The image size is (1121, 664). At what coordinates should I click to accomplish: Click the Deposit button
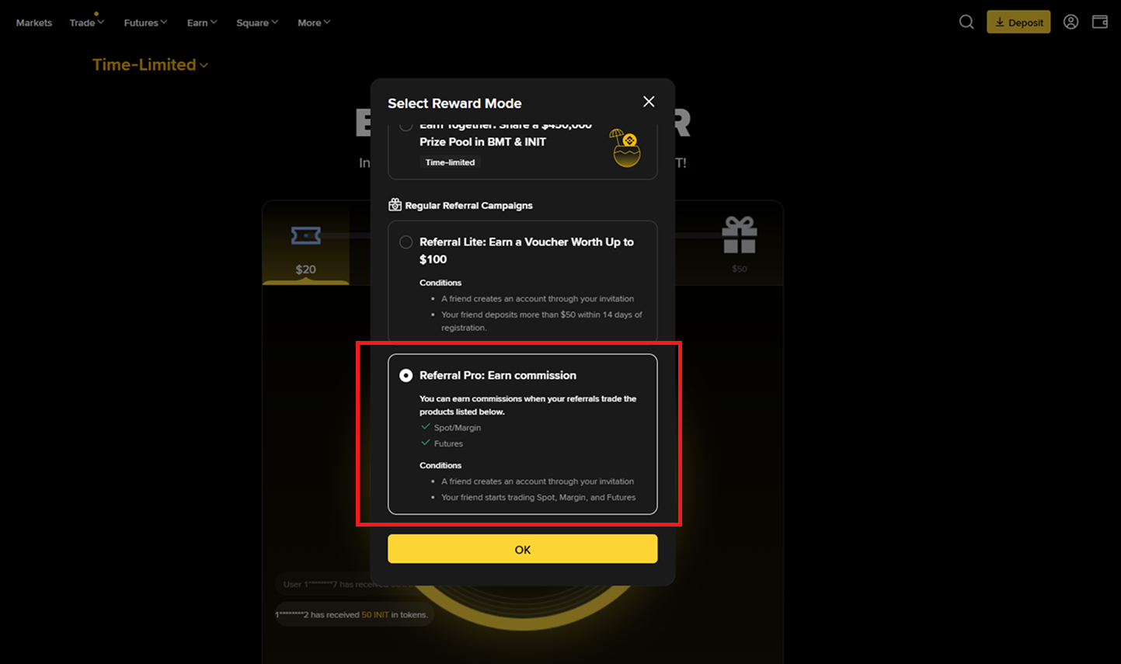pos(1018,22)
